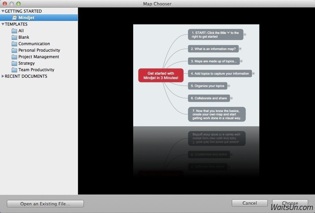Select the Project Management label
315x213 pixels.
coord(39,57)
